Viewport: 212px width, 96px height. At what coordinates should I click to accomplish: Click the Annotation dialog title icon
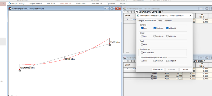[x=138, y=16]
